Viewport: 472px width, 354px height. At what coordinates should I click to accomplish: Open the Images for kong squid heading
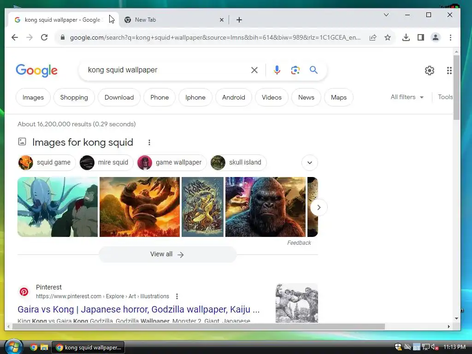(x=83, y=142)
